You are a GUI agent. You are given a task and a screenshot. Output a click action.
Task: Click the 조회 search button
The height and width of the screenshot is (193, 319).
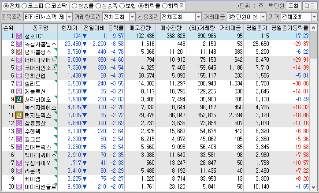click(293, 6)
